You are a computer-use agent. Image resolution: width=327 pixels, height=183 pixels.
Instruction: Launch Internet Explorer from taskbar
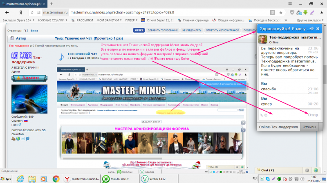(x=20, y=179)
